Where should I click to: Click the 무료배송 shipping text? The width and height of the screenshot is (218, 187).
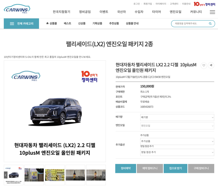pos(145,102)
